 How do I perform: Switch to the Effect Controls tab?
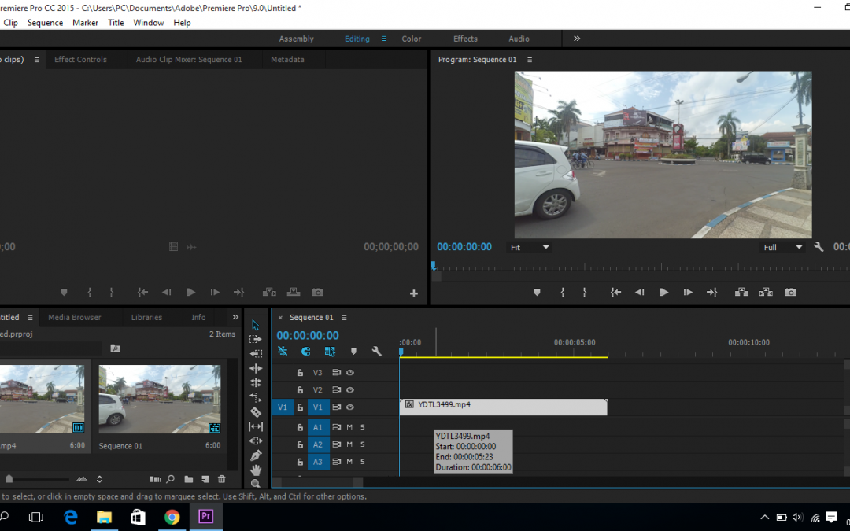point(80,60)
